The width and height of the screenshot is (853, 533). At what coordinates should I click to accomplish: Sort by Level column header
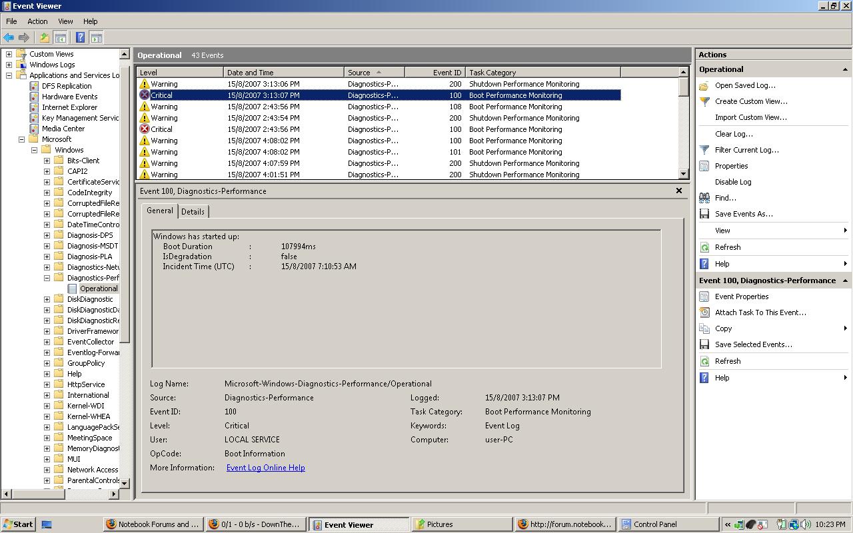tap(180, 72)
